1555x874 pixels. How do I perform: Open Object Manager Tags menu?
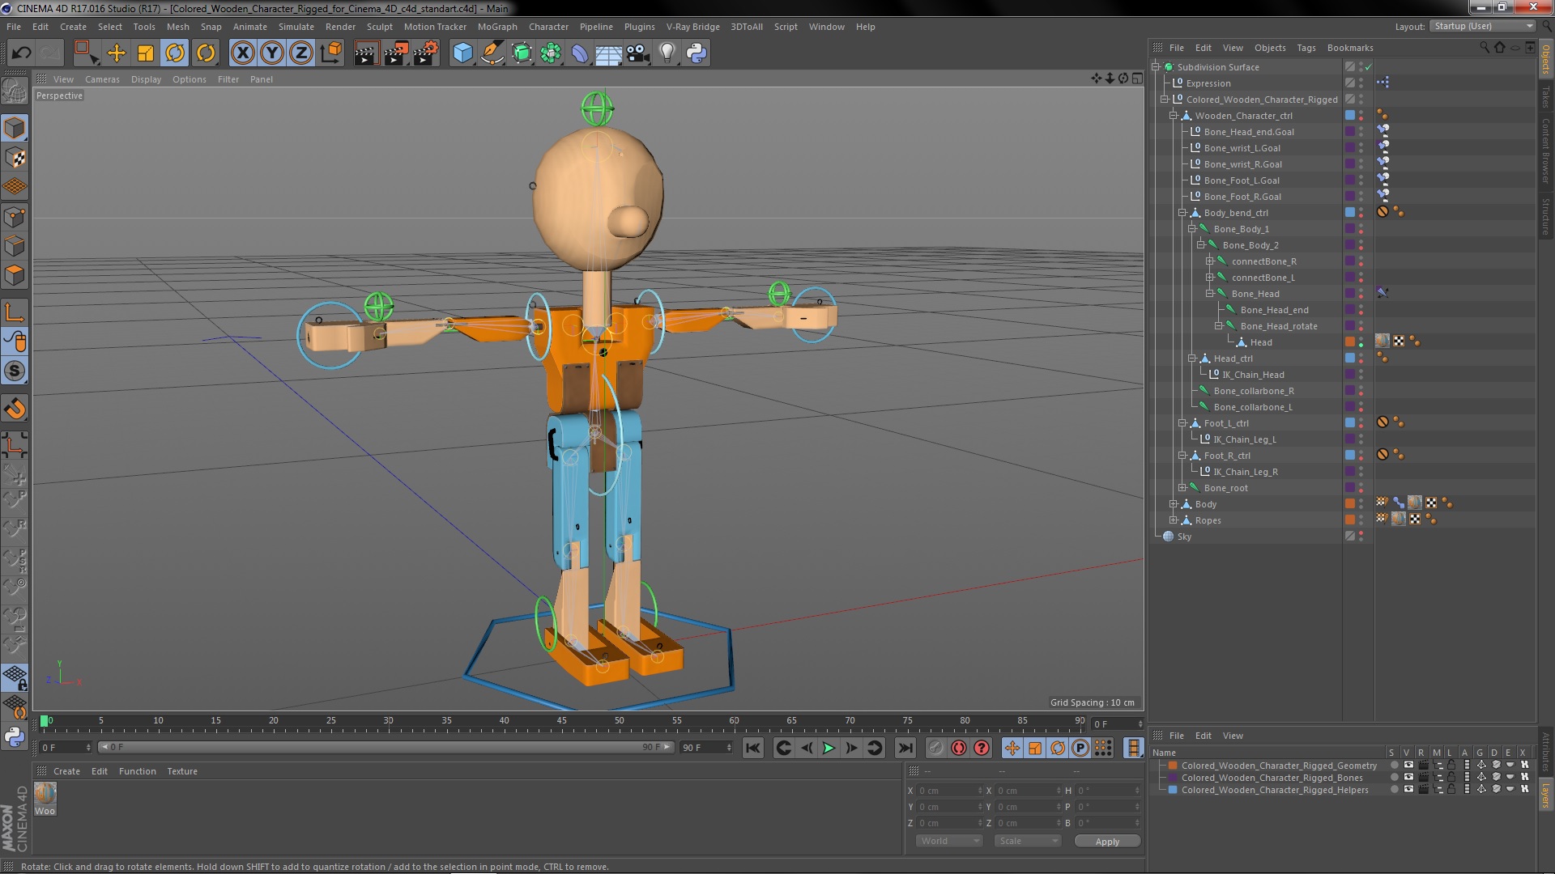coord(1306,48)
